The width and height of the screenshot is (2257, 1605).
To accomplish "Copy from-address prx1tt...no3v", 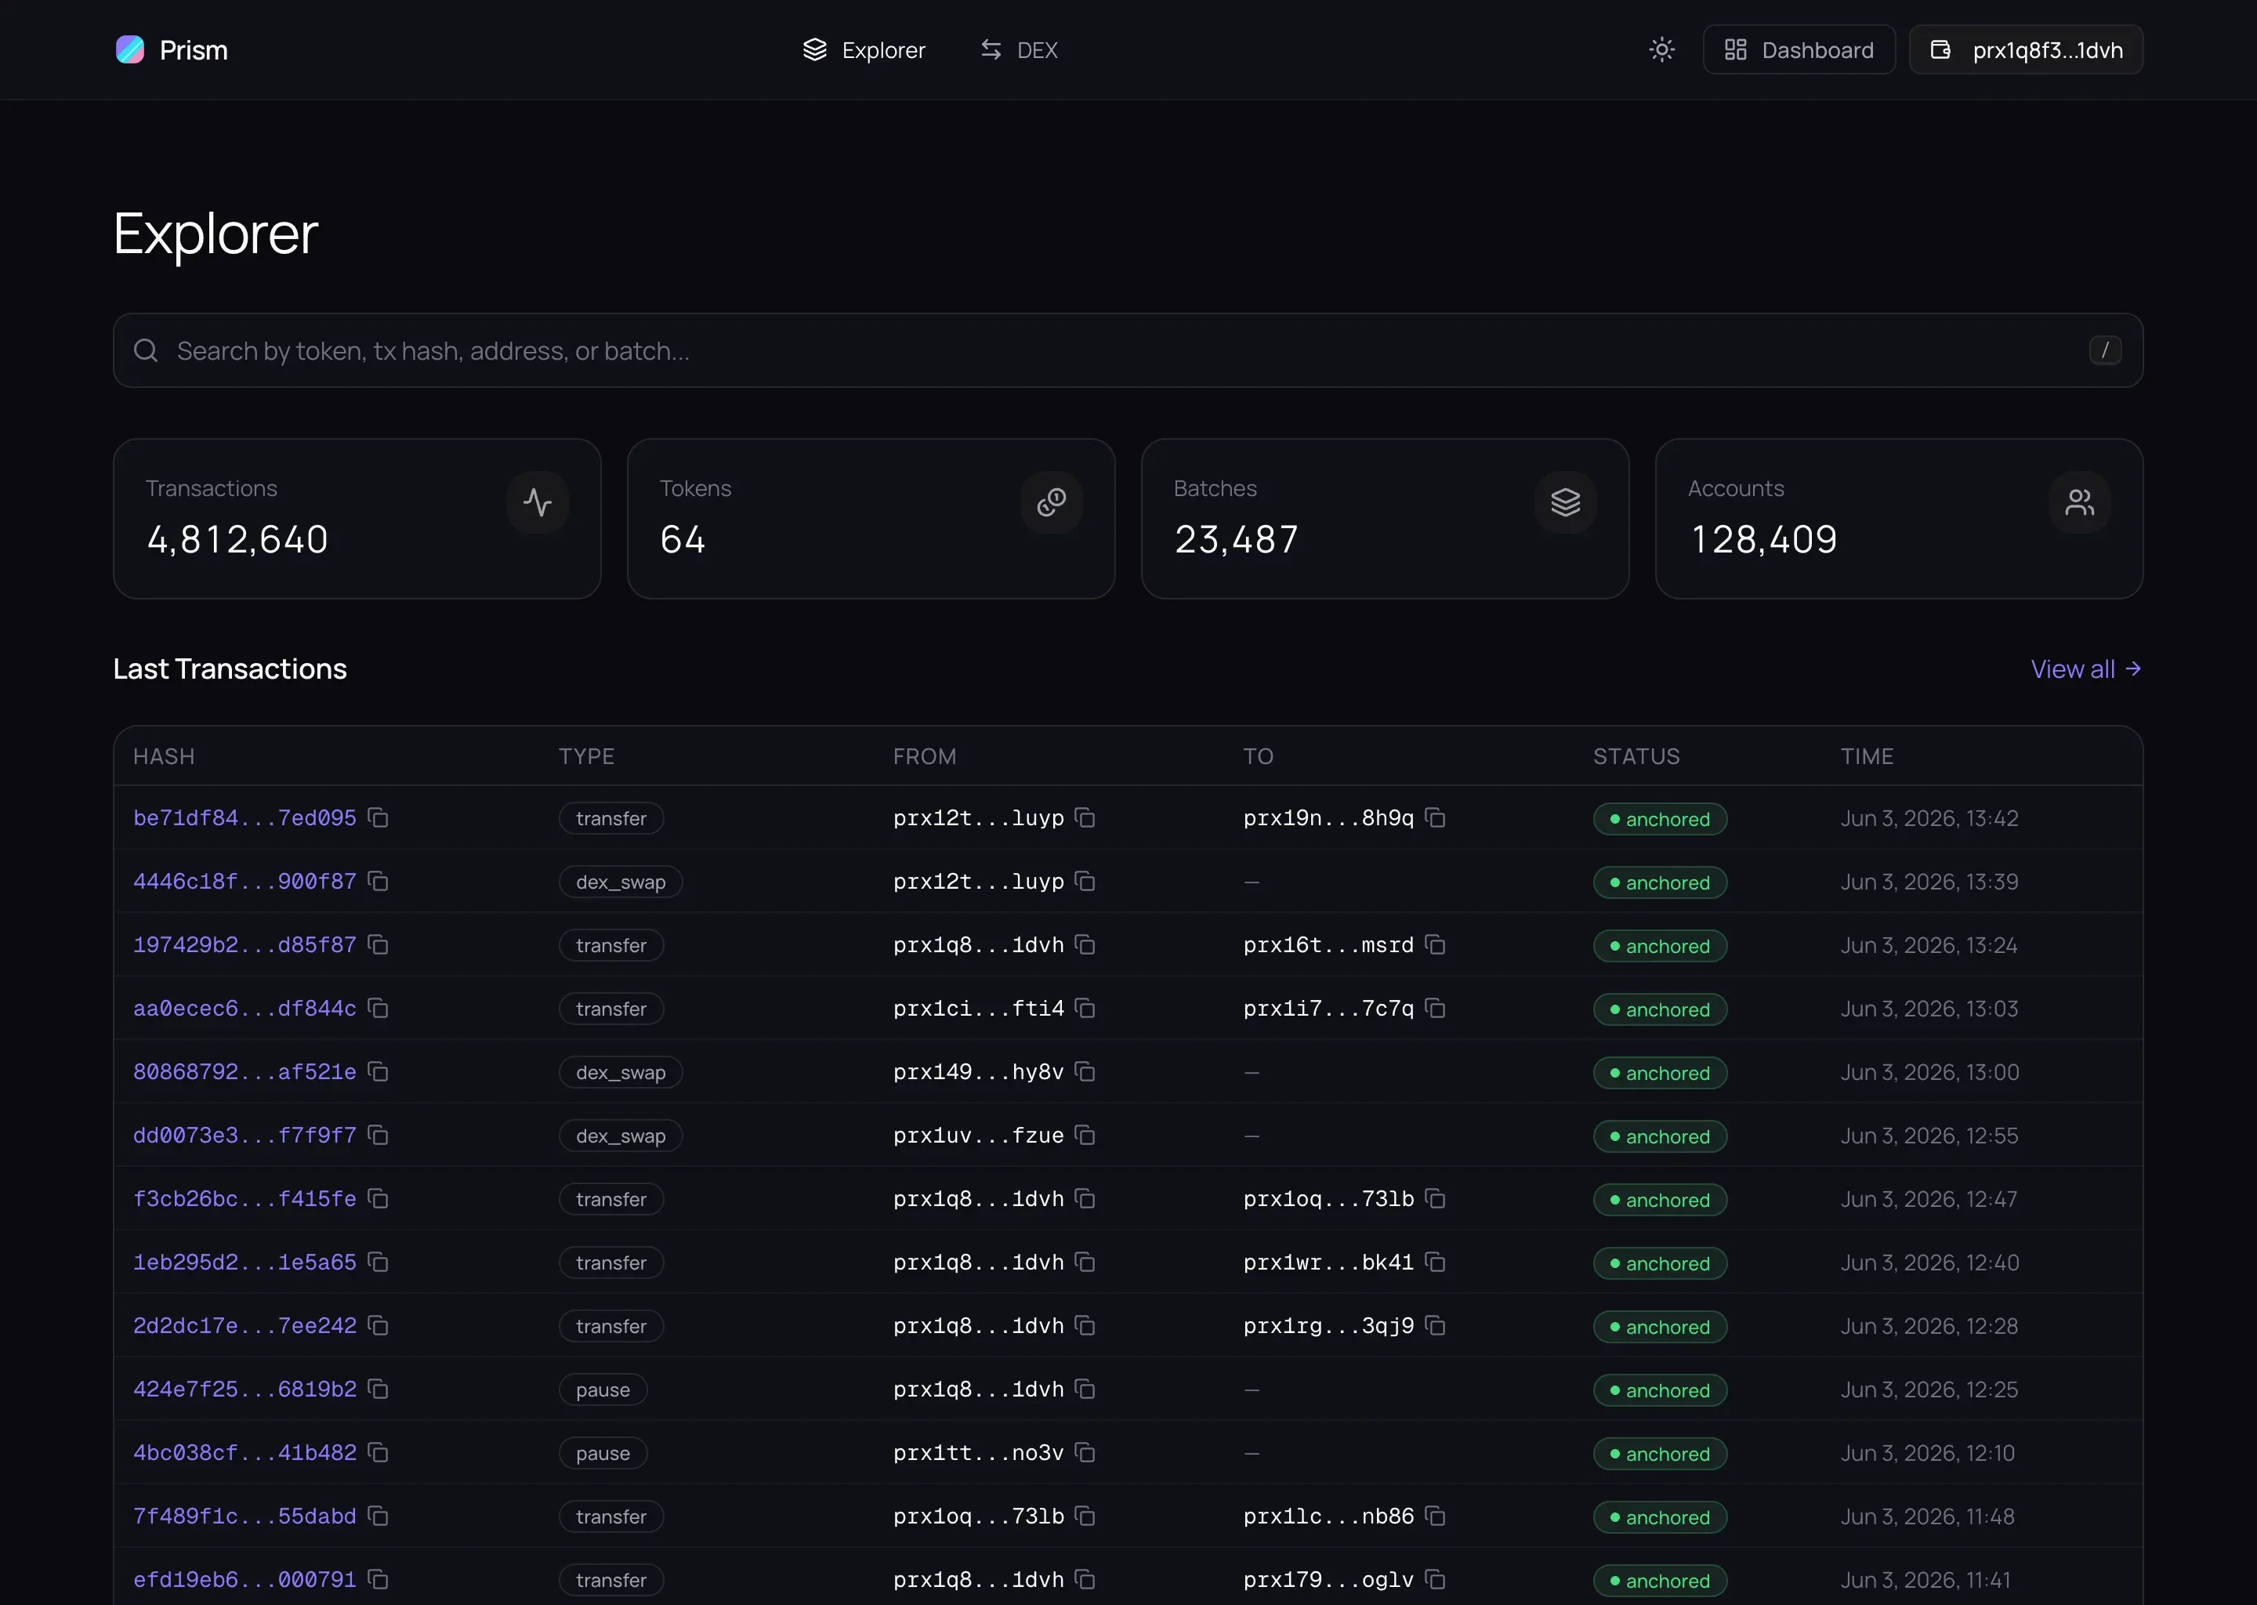I will (x=1085, y=1452).
